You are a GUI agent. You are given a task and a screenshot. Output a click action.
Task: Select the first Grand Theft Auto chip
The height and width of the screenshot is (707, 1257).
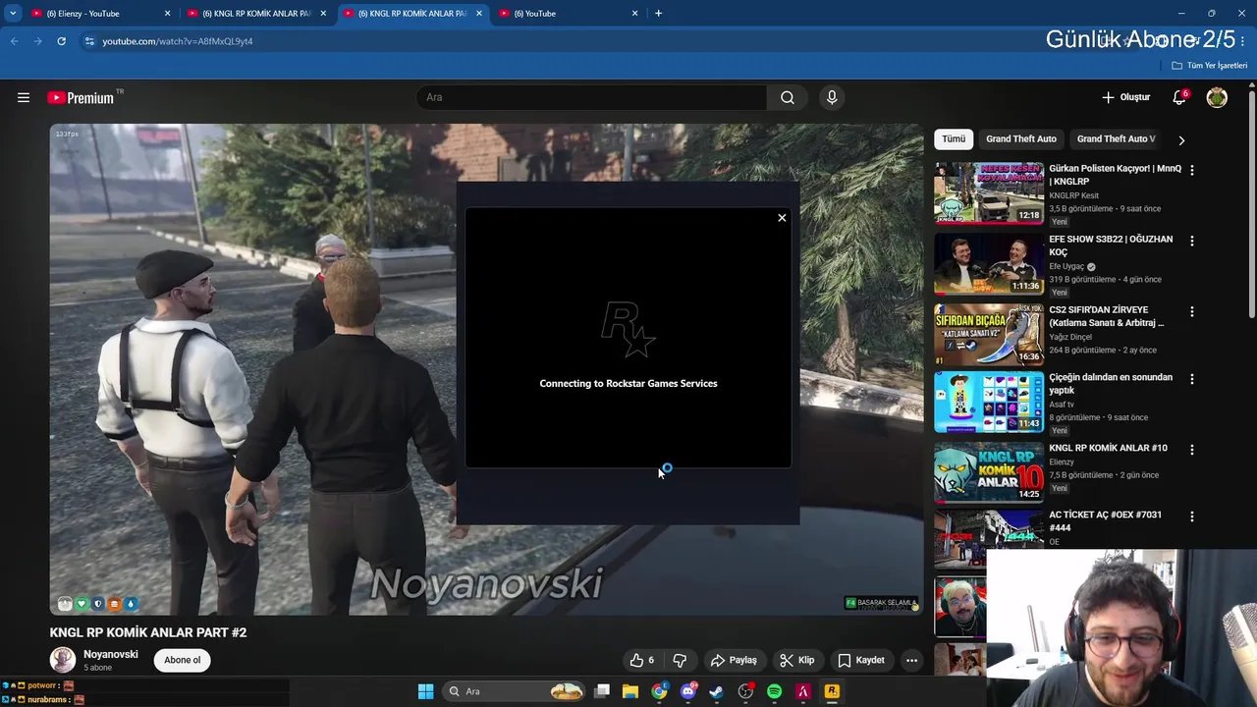[x=1021, y=139]
